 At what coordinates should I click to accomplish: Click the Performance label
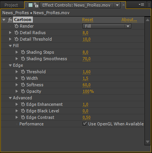coord(31,124)
